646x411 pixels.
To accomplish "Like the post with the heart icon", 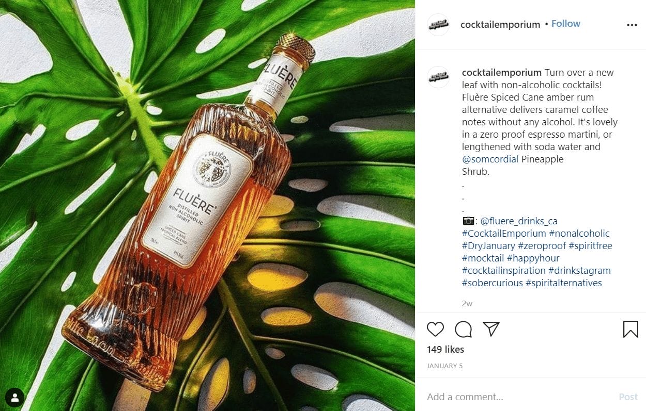I will 435,329.
